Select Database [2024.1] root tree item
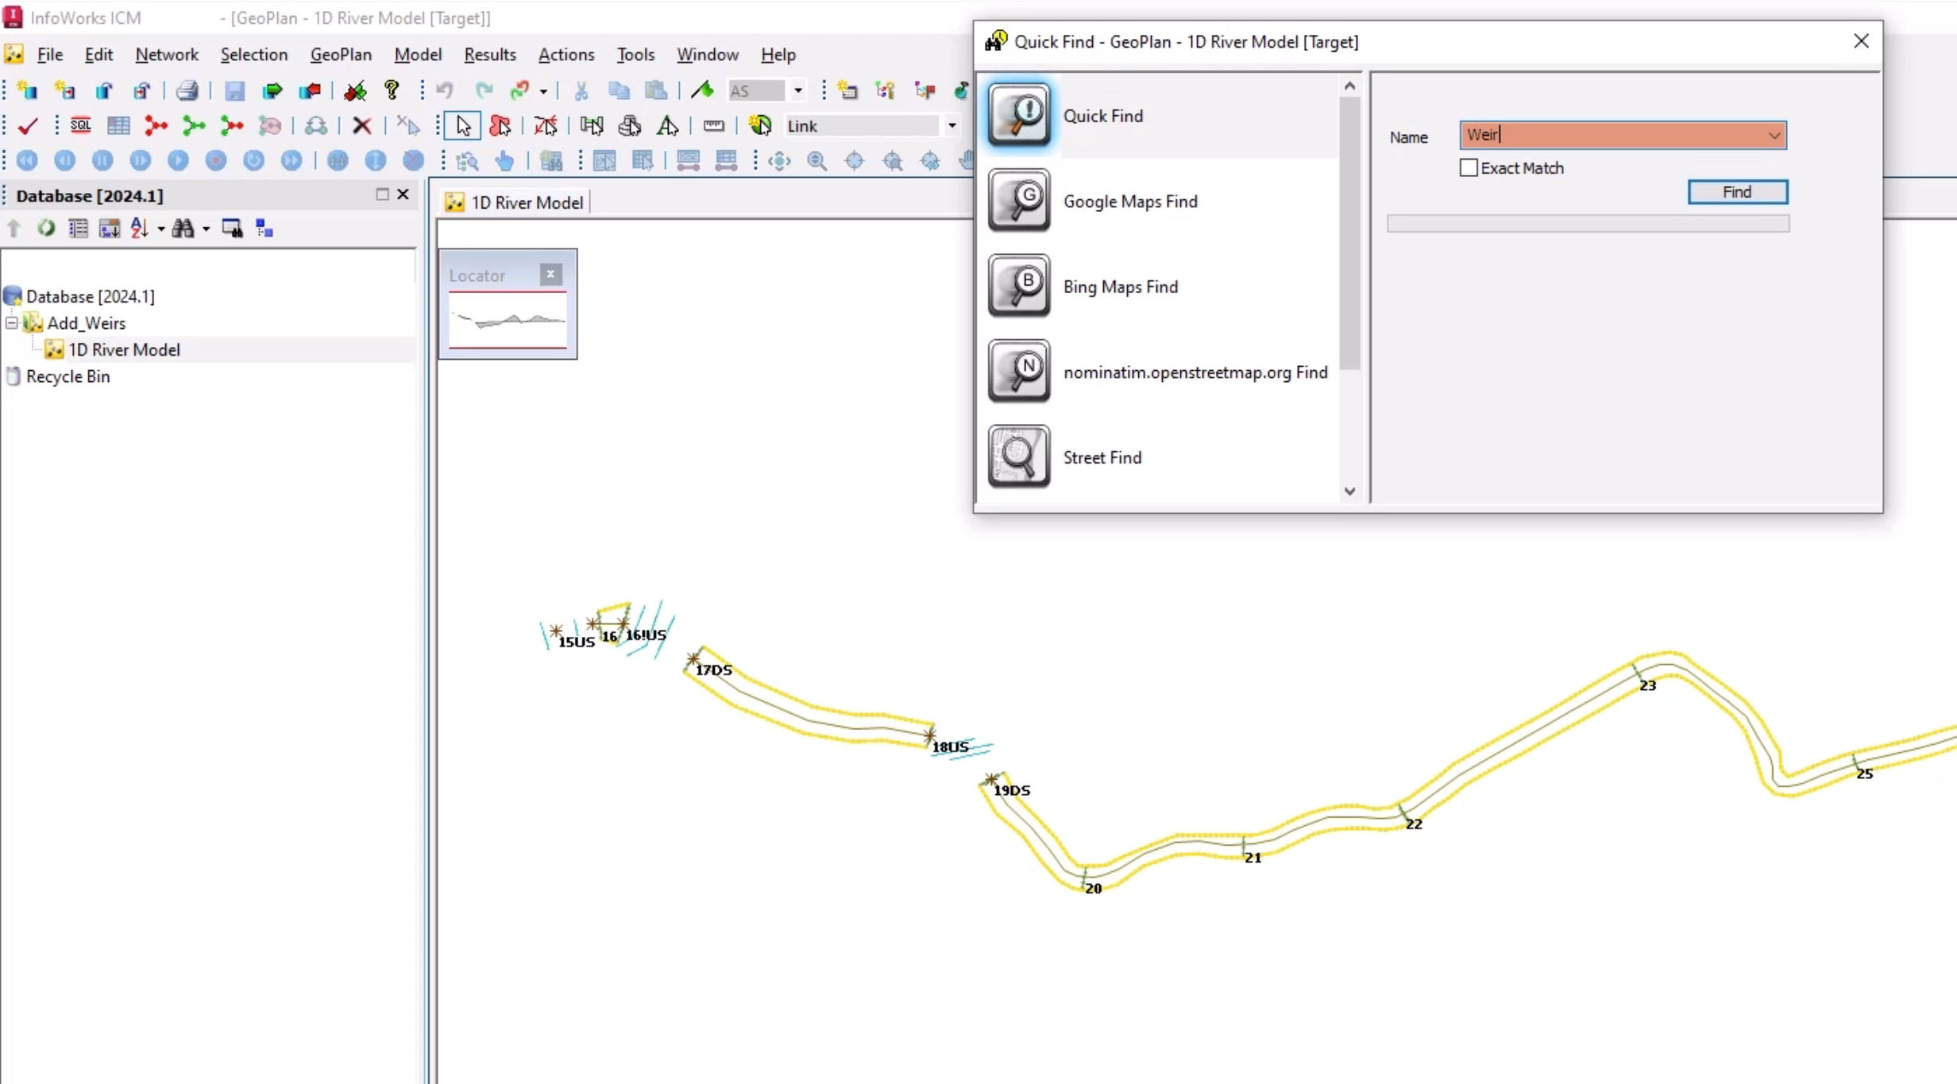This screenshot has width=1957, height=1084. pyautogui.click(x=91, y=297)
